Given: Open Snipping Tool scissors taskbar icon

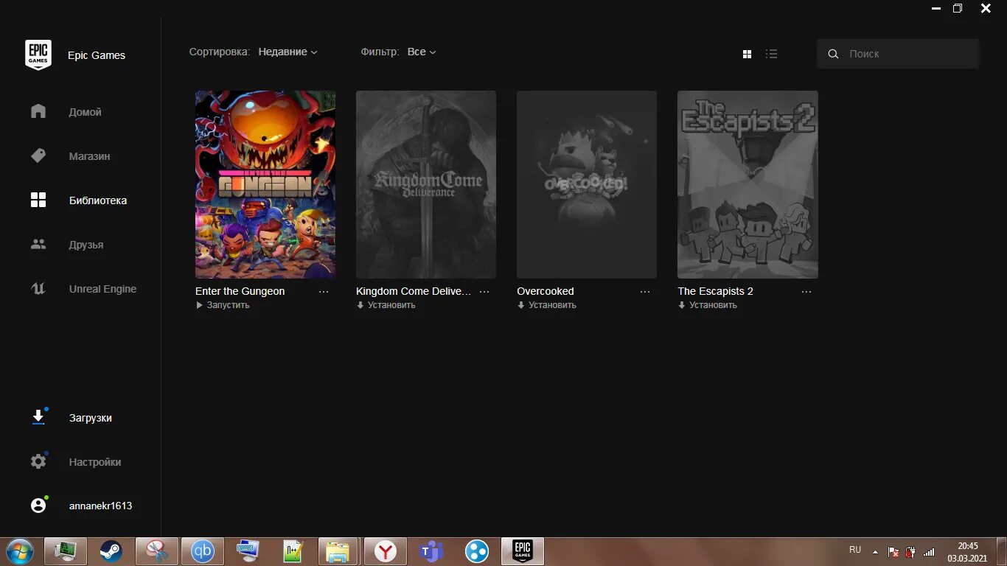Looking at the screenshot, I should point(157,551).
